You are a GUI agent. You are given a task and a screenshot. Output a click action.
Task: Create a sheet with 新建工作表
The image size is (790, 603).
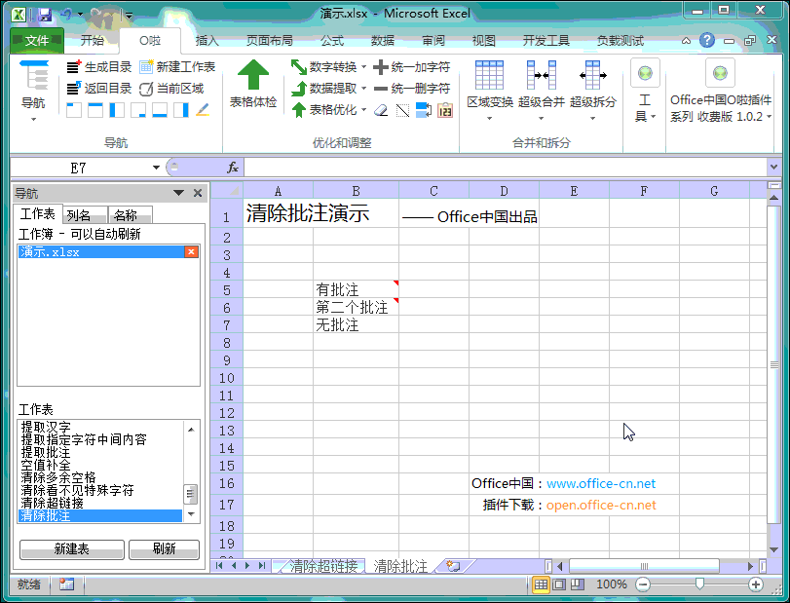click(177, 66)
